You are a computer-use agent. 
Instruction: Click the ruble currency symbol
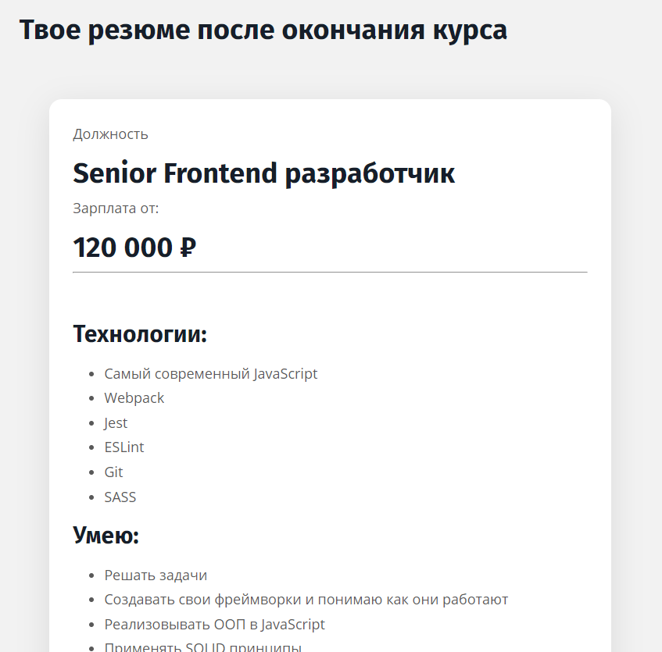coord(188,248)
